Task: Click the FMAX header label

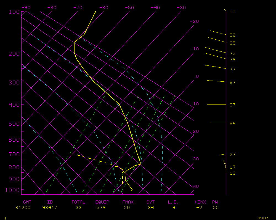Action: [x=128, y=202]
